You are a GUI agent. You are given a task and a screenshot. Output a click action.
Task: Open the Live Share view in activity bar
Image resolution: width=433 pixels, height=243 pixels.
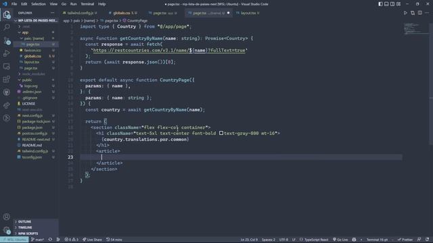pos(7,105)
